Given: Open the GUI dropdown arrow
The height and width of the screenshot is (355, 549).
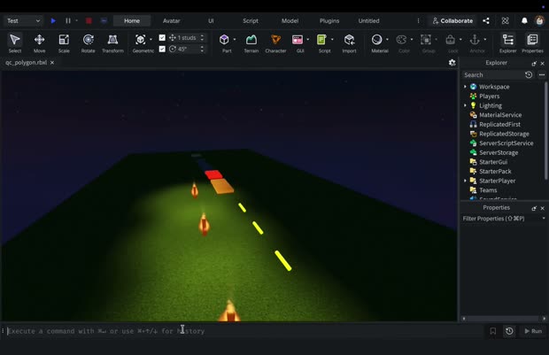Looking at the screenshot, I should coord(308,40).
